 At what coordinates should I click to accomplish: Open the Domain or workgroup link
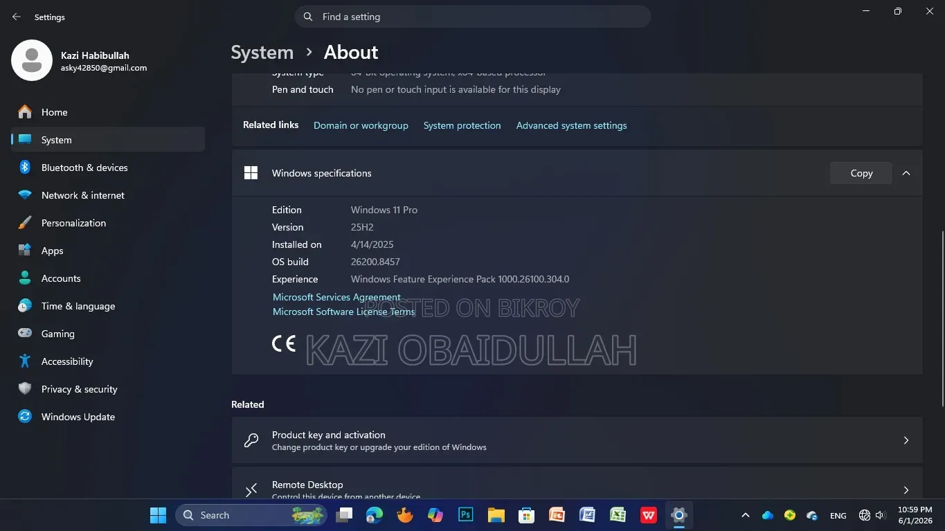(361, 125)
